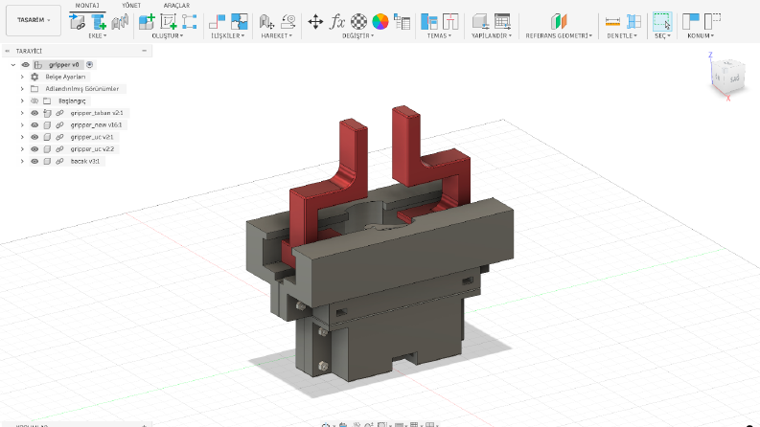Screen dimensions: 760x427
Task: Click the Insert Component icon in EKLE group
Action: pos(77,22)
